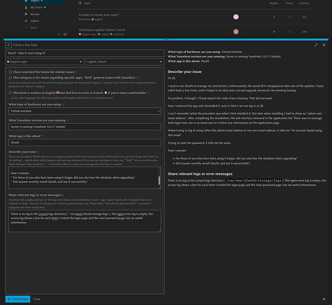Check 'I have searched the forum' box
Screen dimensions: 332x305
pyautogui.click(x=10, y=72)
